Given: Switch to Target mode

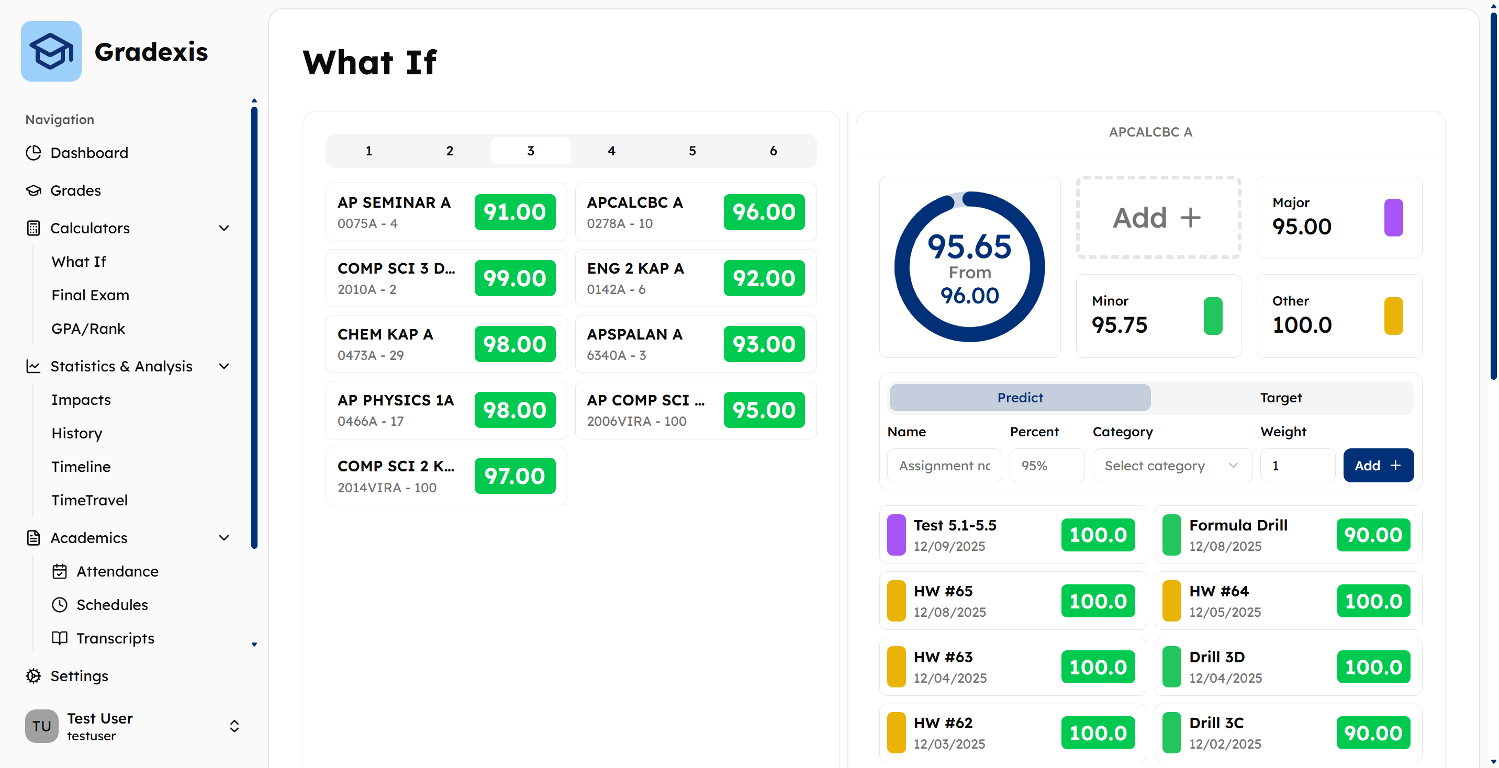Looking at the screenshot, I should point(1280,398).
